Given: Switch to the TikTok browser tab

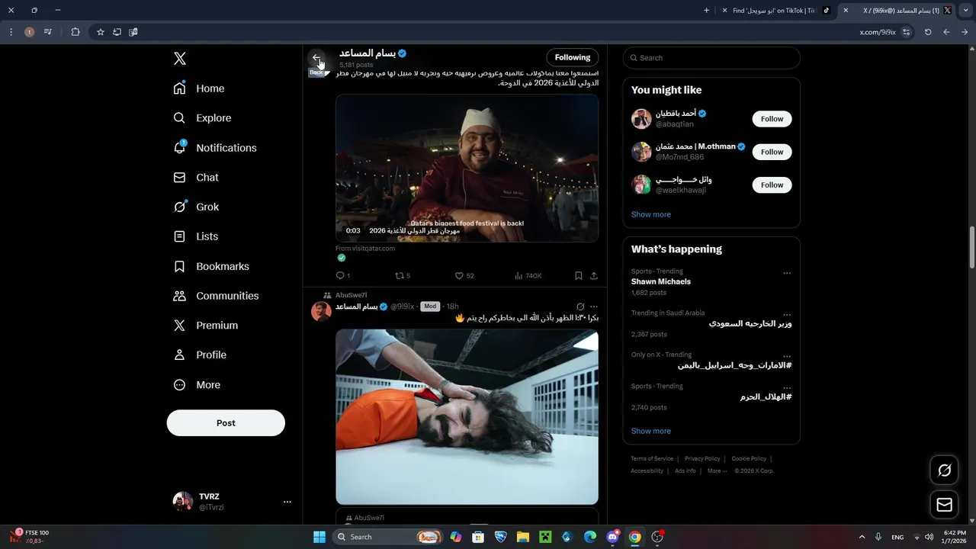Looking at the screenshot, I should pos(776,11).
